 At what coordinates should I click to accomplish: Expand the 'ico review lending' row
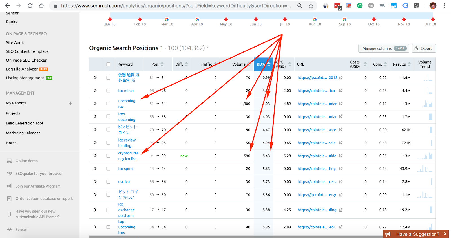click(95, 143)
